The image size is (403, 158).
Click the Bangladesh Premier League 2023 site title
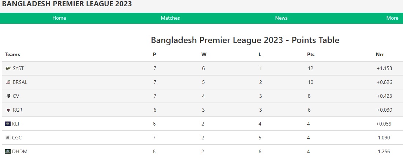click(67, 4)
